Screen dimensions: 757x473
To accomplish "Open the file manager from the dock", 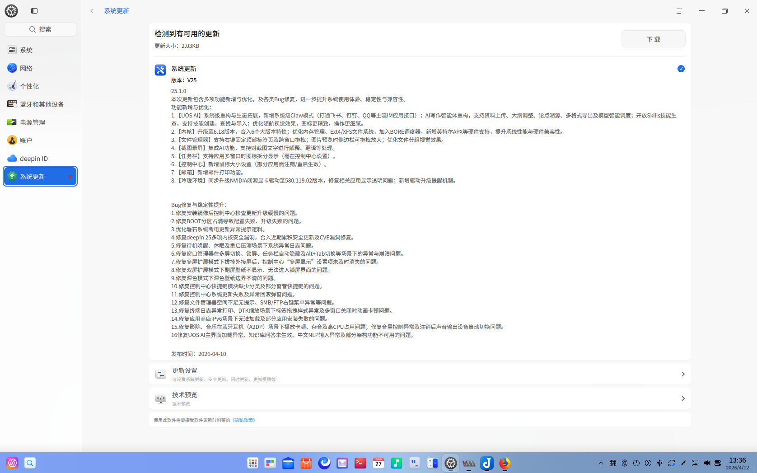I will [288, 463].
